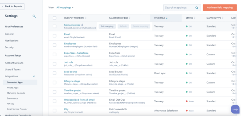The image size is (241, 118).
Task: Check the Timeline projet row checkbox
Action: [x=55, y=92]
